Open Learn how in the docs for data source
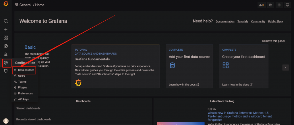 tap(184, 84)
